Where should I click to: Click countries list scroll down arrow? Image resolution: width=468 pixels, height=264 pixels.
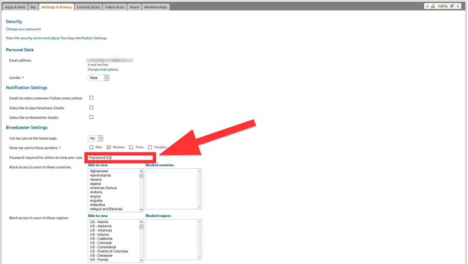pyautogui.click(x=141, y=210)
